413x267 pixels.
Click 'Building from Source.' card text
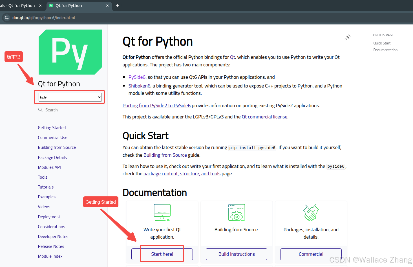[237, 230]
